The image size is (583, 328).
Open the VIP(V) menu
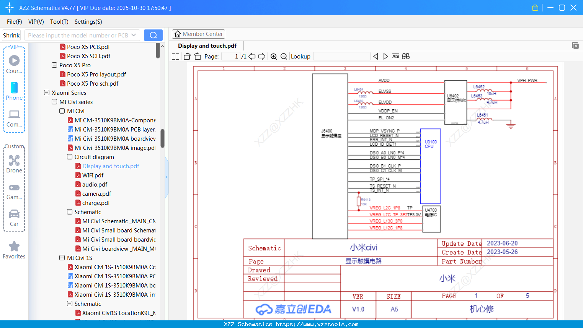click(x=36, y=22)
